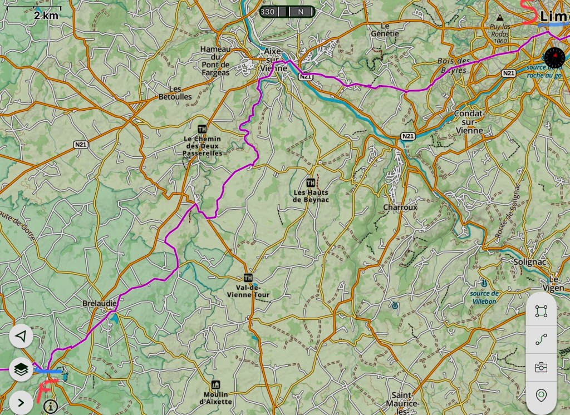This screenshot has width=570, height=415.
Task: Select the Les Hauts de Beynac trailhead marker
Action: [x=311, y=182]
